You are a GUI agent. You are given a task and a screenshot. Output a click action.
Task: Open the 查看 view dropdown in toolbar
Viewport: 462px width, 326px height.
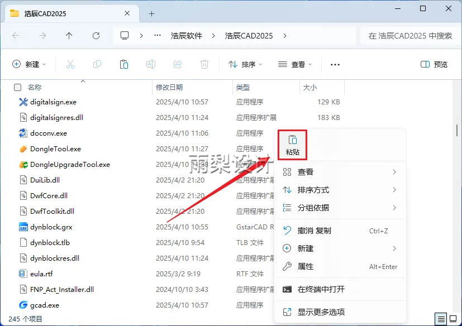[x=295, y=64]
